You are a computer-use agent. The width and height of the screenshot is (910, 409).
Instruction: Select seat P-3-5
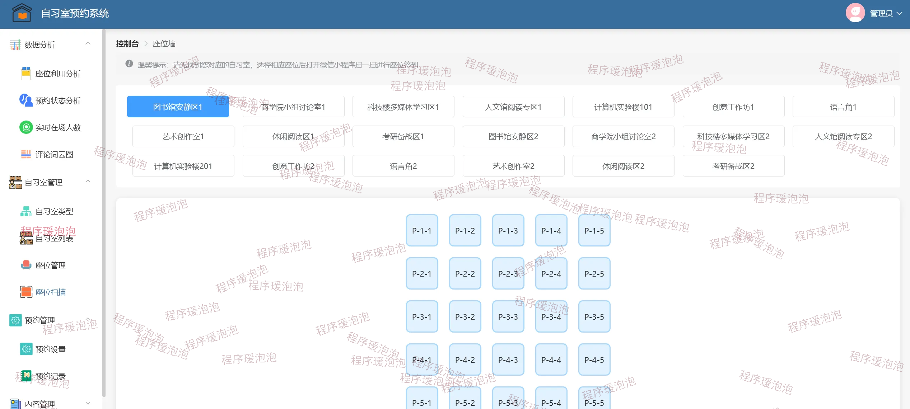click(x=594, y=317)
